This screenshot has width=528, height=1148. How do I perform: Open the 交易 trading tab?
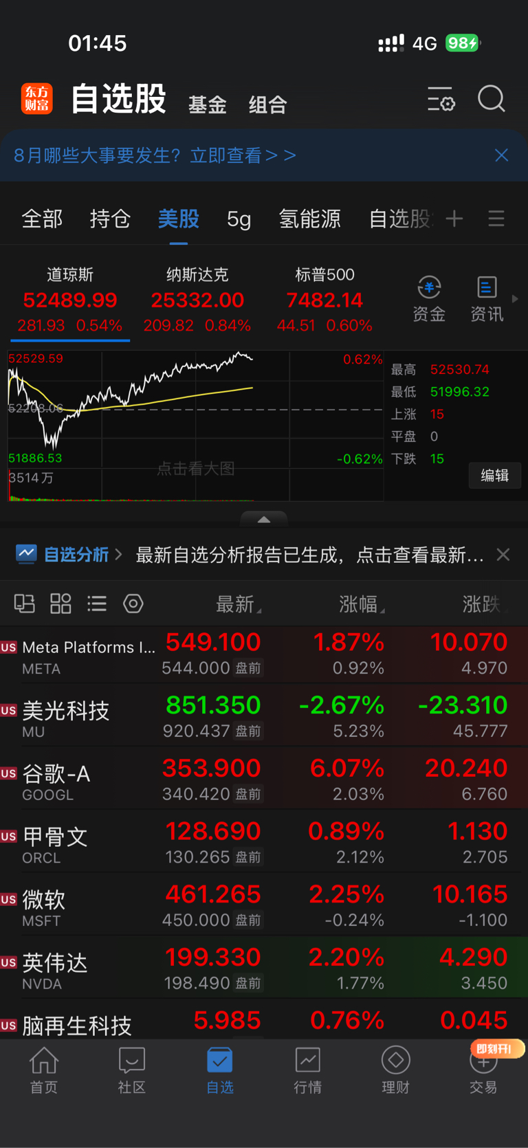pos(483,1071)
